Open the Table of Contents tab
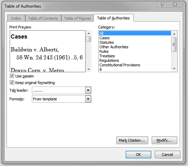The height and width of the screenshot is (166, 188). [43, 18]
